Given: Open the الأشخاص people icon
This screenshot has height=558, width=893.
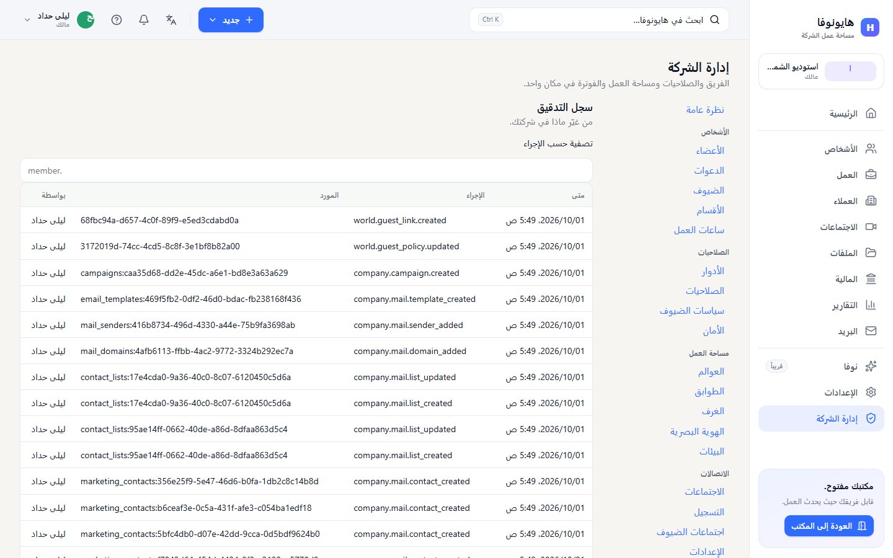Looking at the screenshot, I should [x=871, y=149].
